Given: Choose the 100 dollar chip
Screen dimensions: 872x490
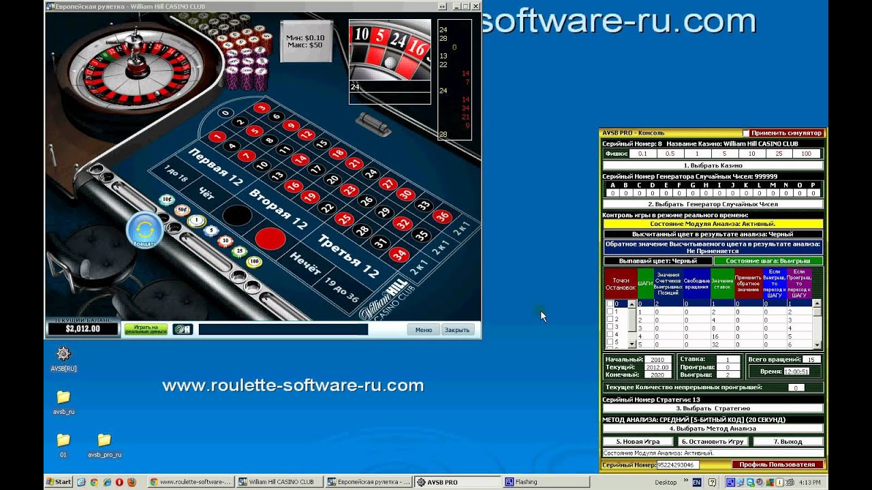Looking at the screenshot, I should pos(254,261).
